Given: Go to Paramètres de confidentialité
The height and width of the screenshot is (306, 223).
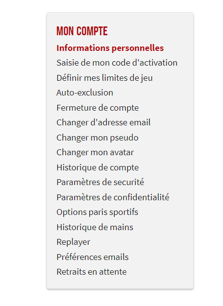Looking at the screenshot, I should 113,197.
